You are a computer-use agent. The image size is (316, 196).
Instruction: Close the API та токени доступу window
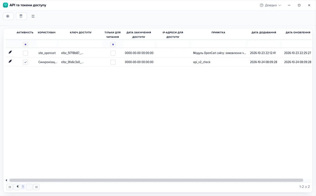[309, 5]
